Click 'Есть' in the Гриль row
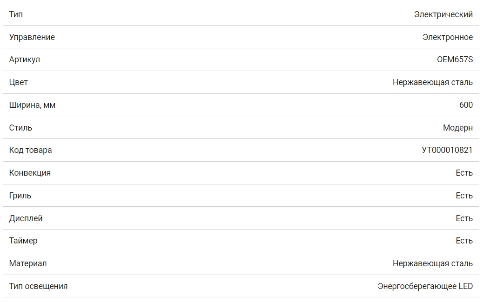The image size is (497, 302). point(464,196)
